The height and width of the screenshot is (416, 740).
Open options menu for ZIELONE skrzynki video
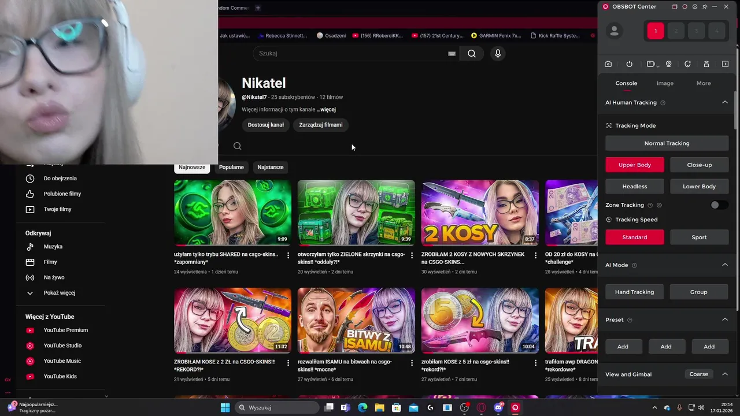412,255
